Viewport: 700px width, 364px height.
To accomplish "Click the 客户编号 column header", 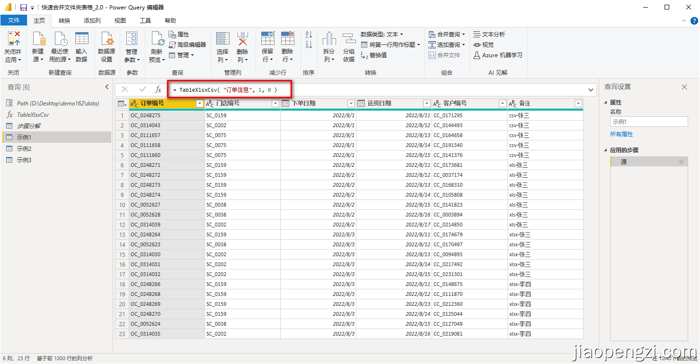I will (x=469, y=104).
